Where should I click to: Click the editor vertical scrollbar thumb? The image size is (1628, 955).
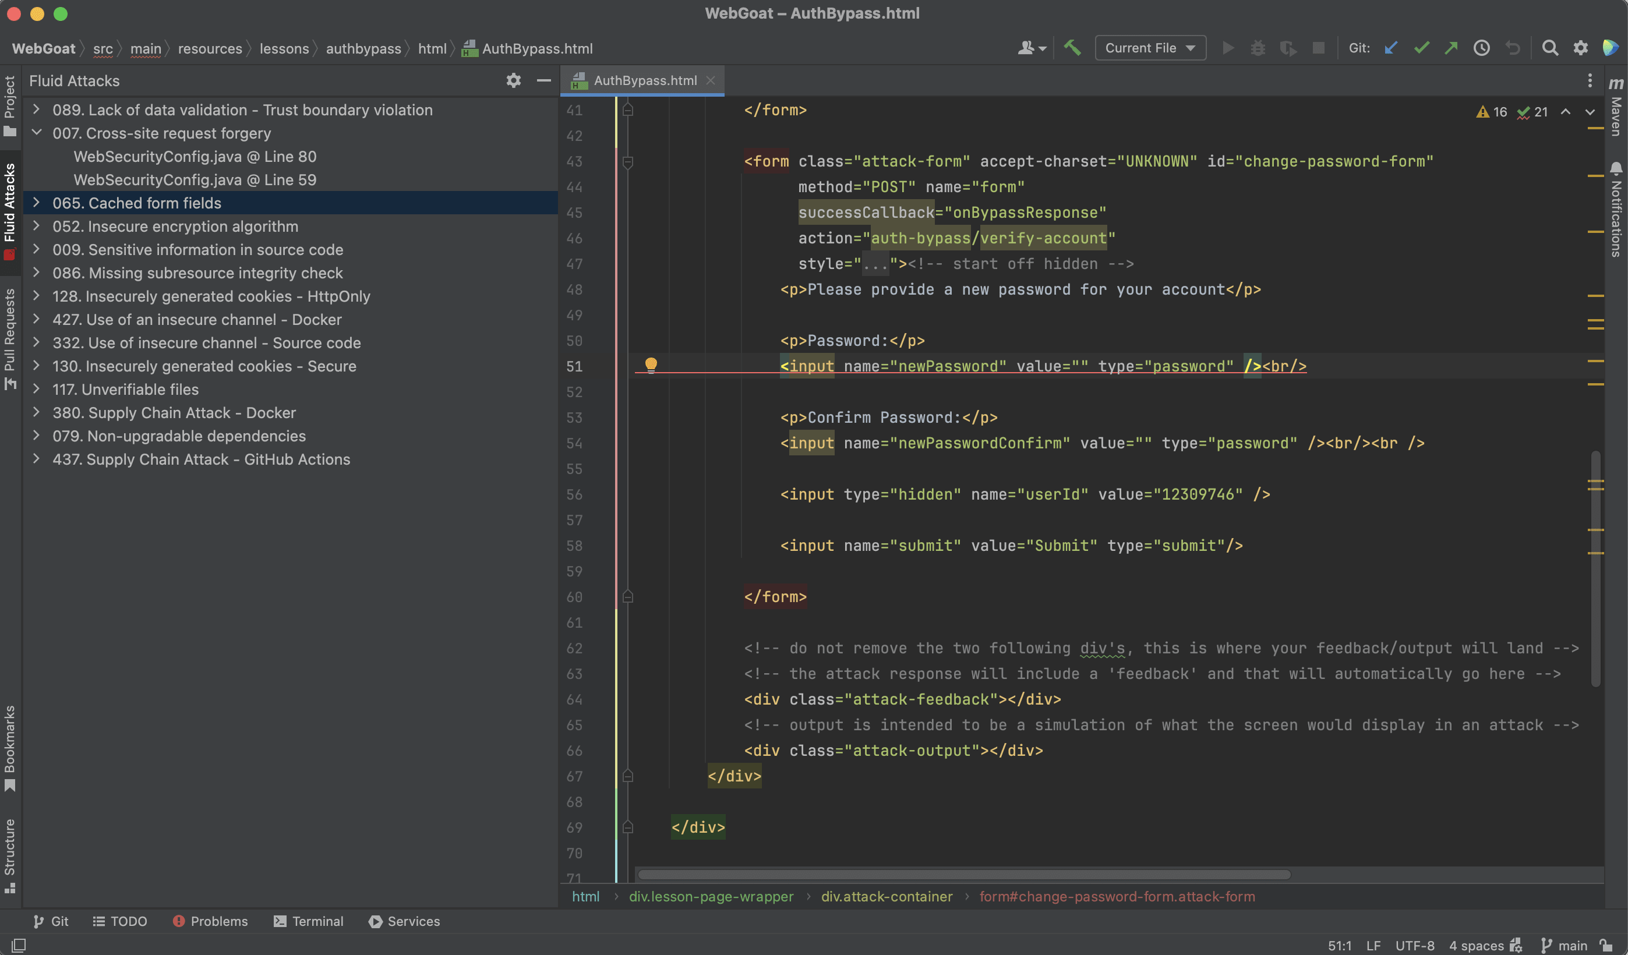[x=1596, y=568]
